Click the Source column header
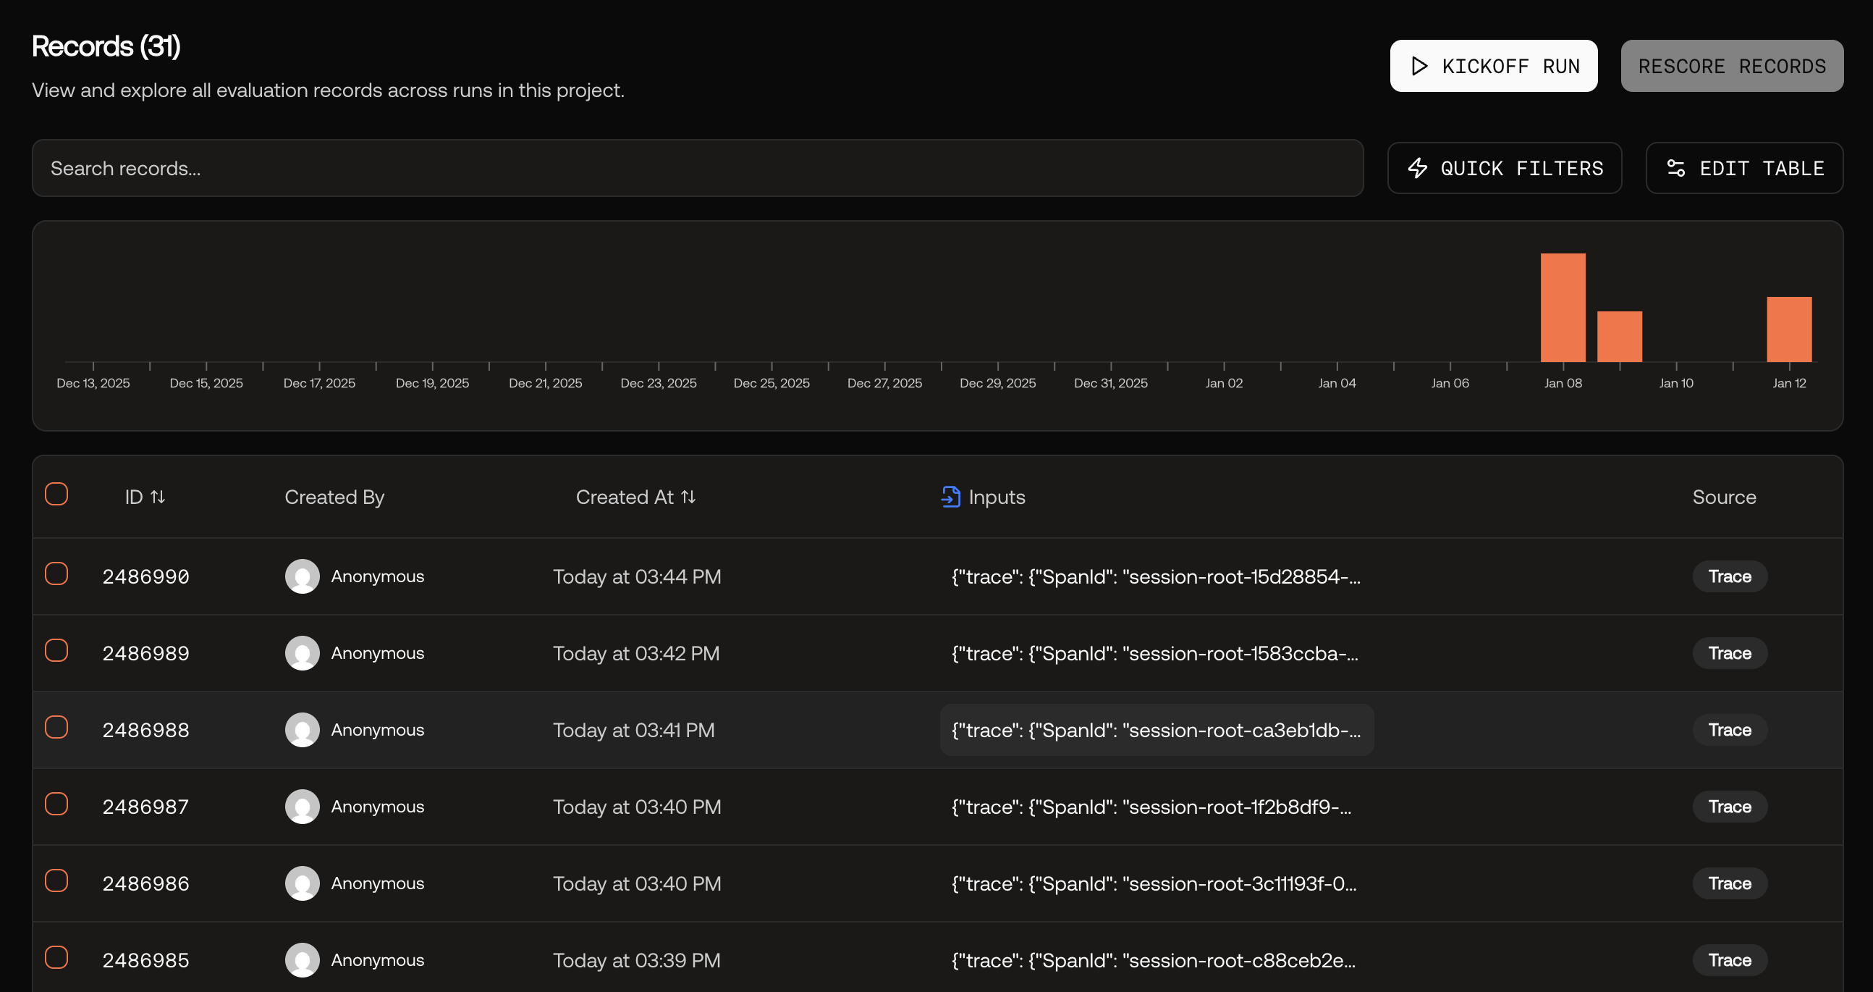Screen dimensions: 1873x992 [1724, 497]
